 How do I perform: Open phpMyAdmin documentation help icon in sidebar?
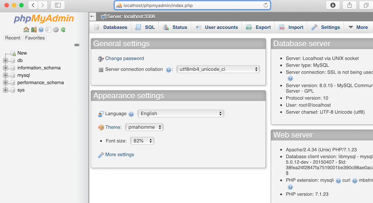(41, 30)
